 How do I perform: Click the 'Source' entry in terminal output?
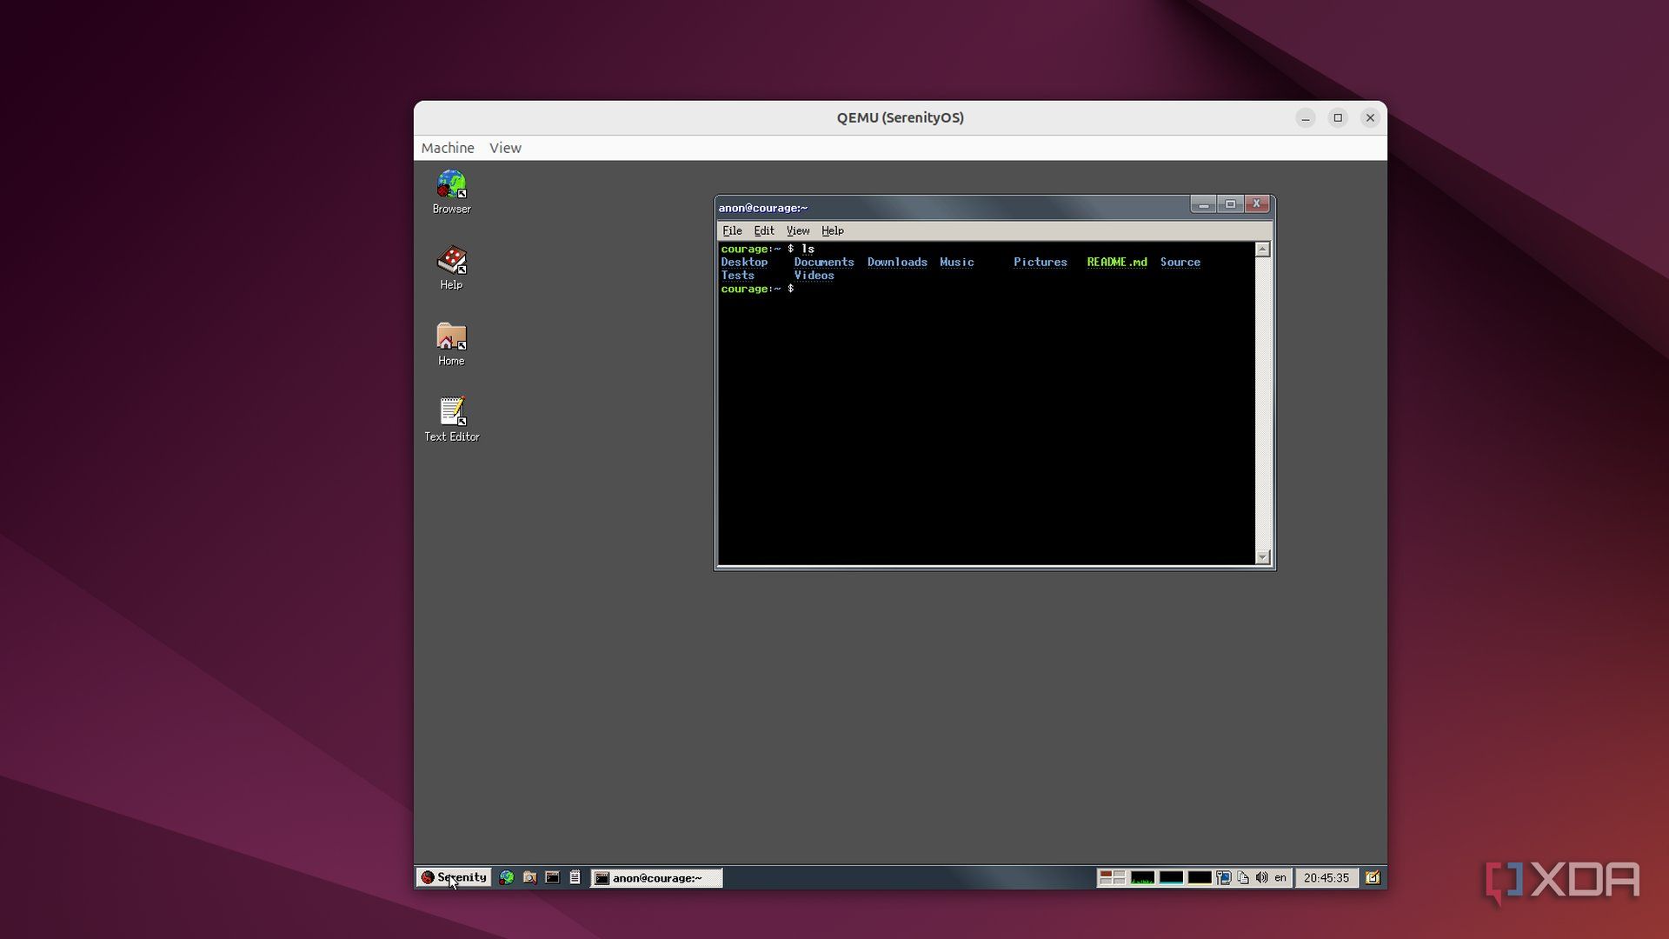point(1180,262)
